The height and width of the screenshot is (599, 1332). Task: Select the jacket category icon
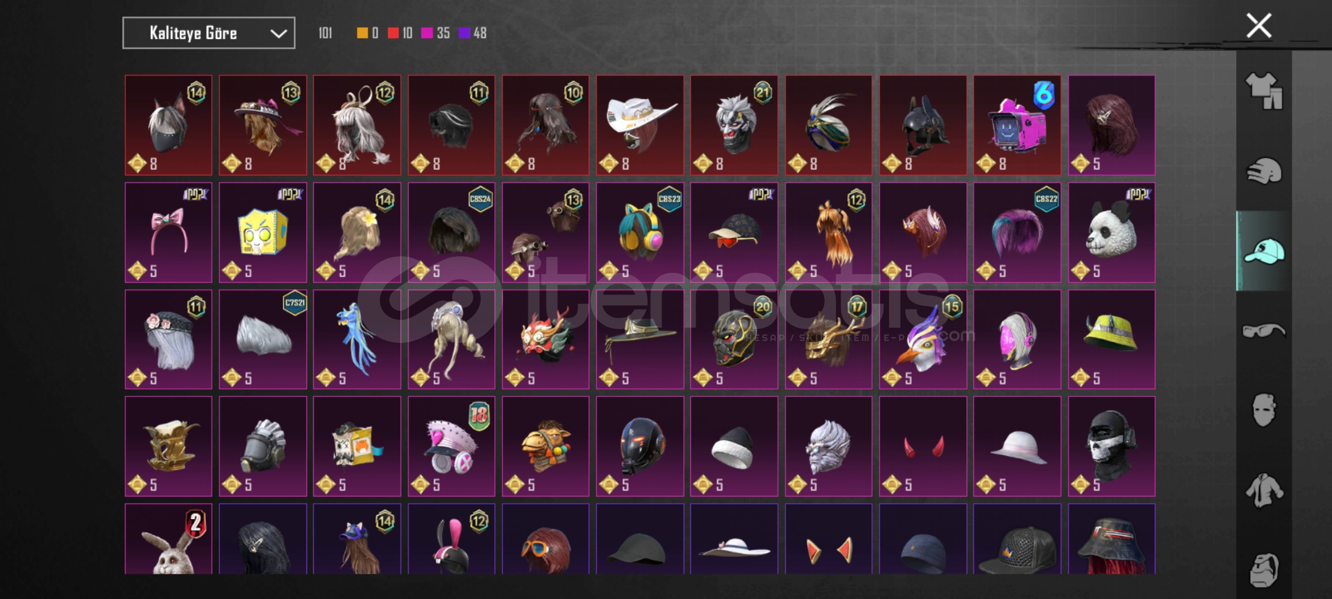coord(1264,490)
